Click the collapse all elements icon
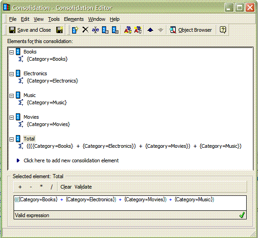Screen dimensions: 258x238 [x=105, y=30]
